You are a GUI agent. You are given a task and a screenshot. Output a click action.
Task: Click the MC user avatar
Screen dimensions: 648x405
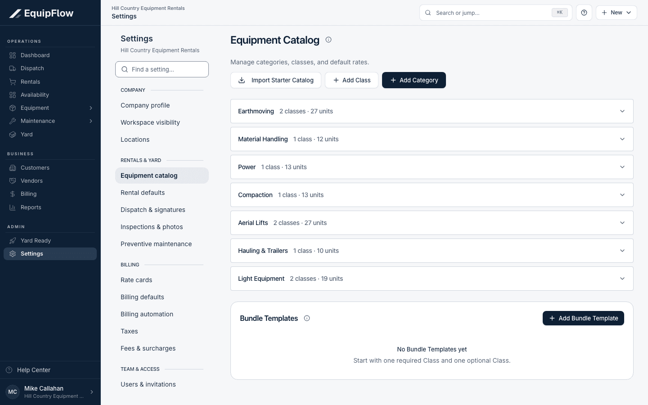tap(13, 392)
